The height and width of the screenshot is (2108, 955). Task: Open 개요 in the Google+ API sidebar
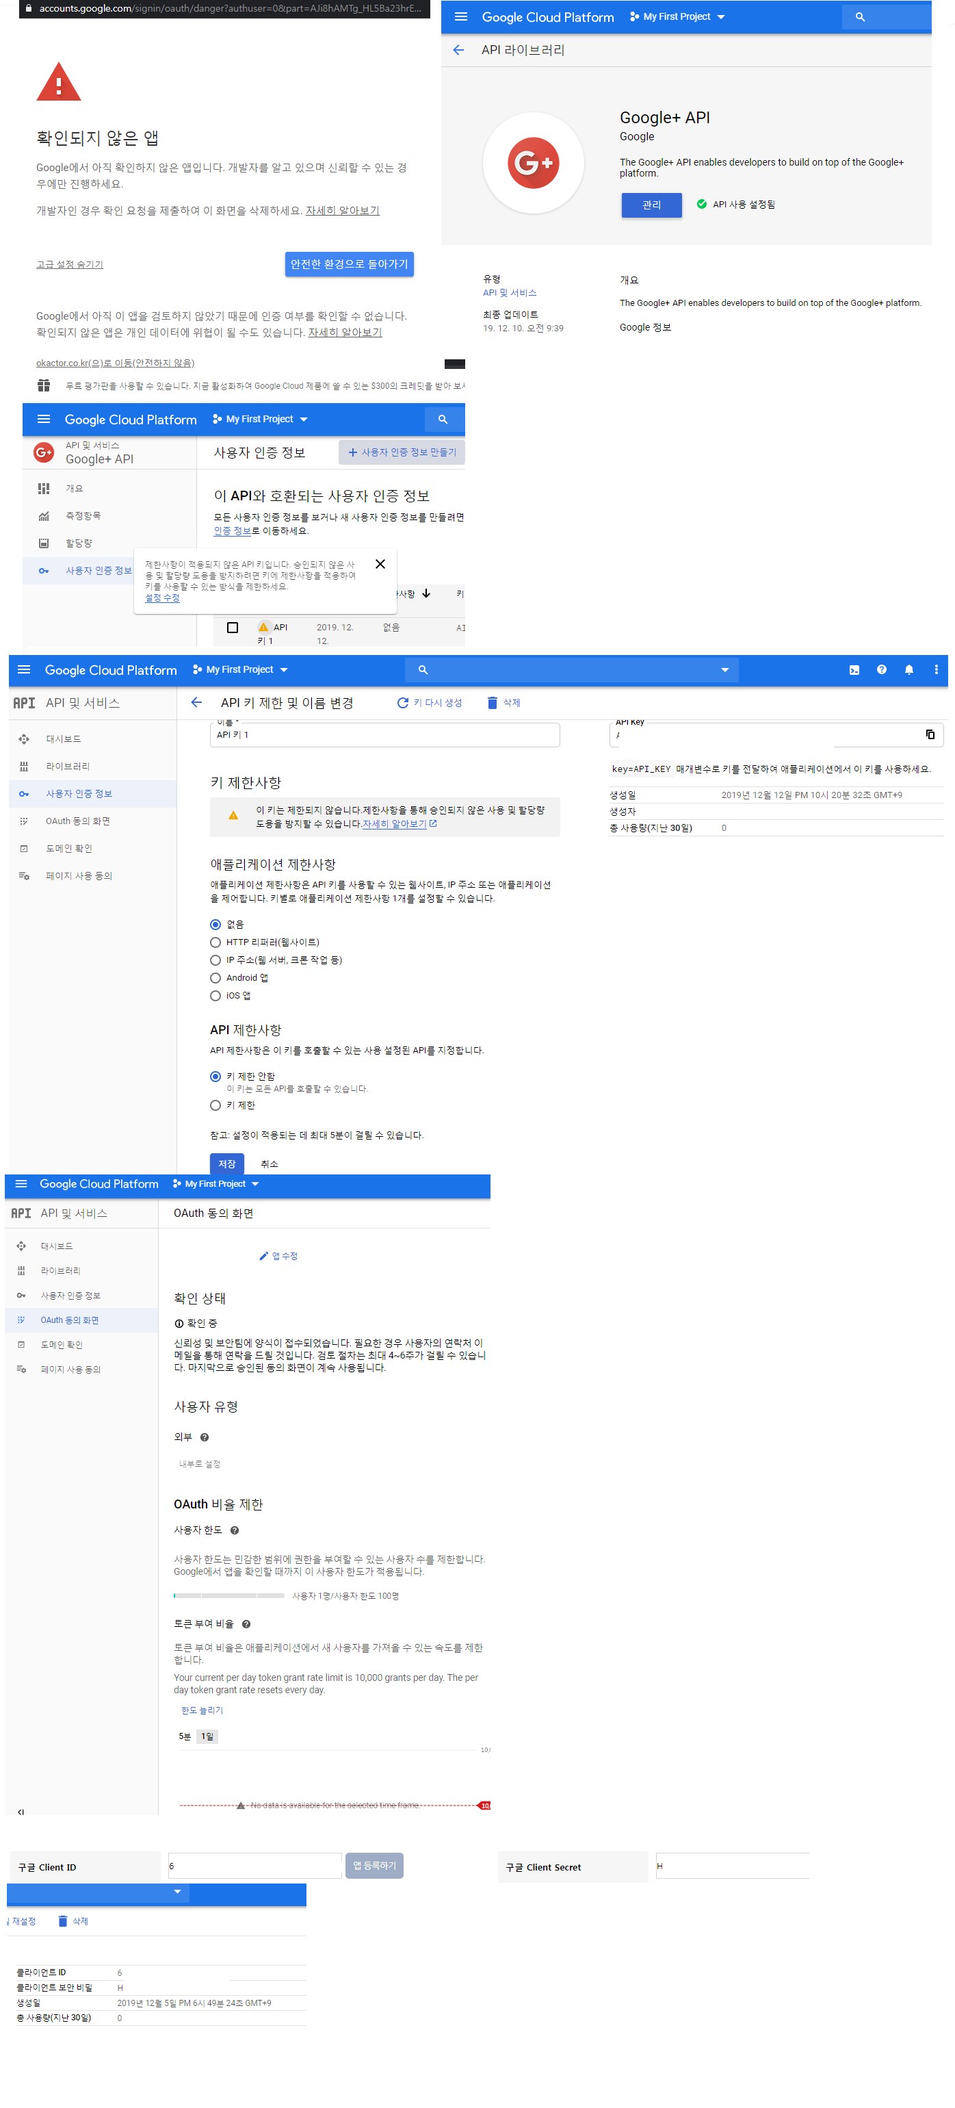[75, 489]
